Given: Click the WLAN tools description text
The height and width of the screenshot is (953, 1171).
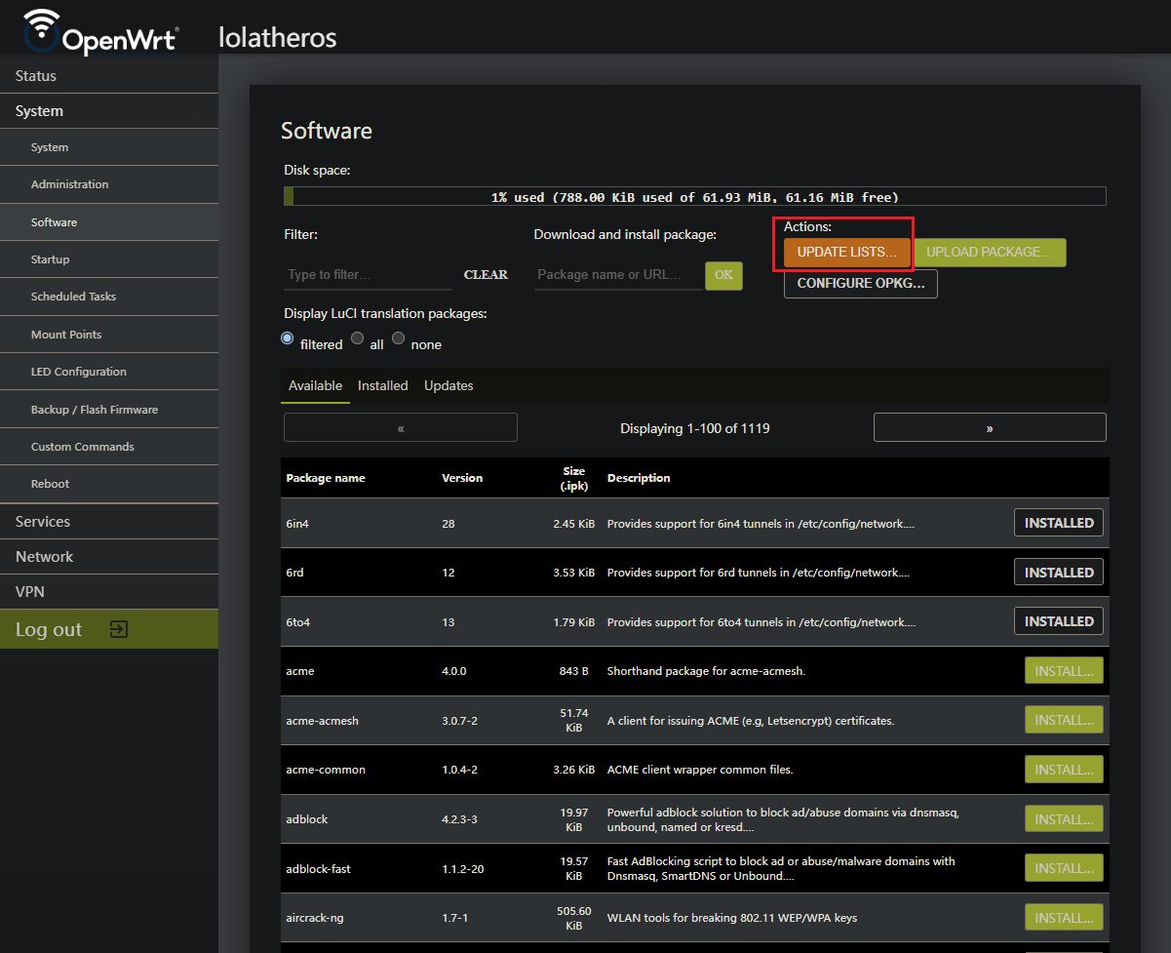Looking at the screenshot, I should click(x=732, y=918).
